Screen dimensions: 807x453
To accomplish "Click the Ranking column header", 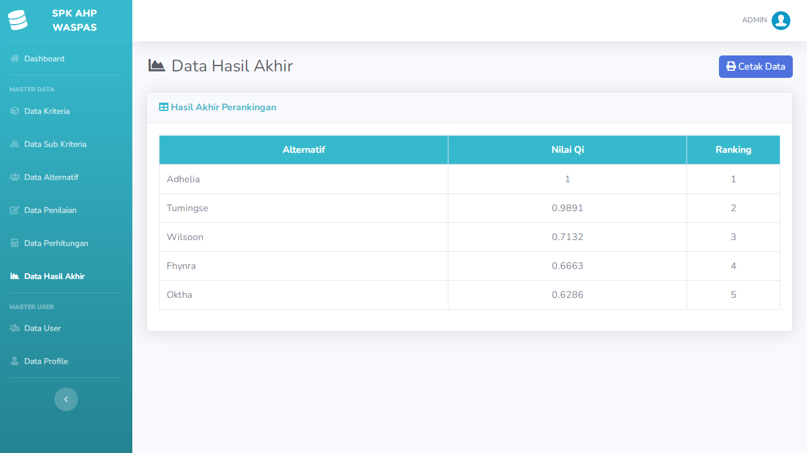I will pos(733,150).
